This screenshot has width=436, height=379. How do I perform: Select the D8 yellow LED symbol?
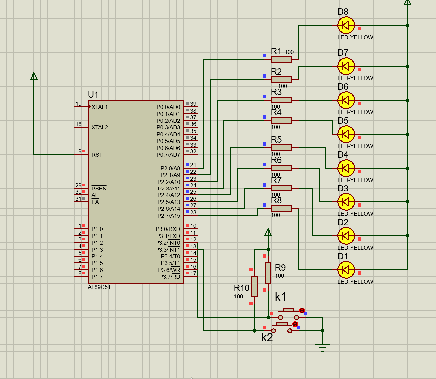[x=346, y=25]
